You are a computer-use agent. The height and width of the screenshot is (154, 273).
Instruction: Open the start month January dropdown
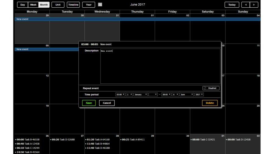coord(141,94)
